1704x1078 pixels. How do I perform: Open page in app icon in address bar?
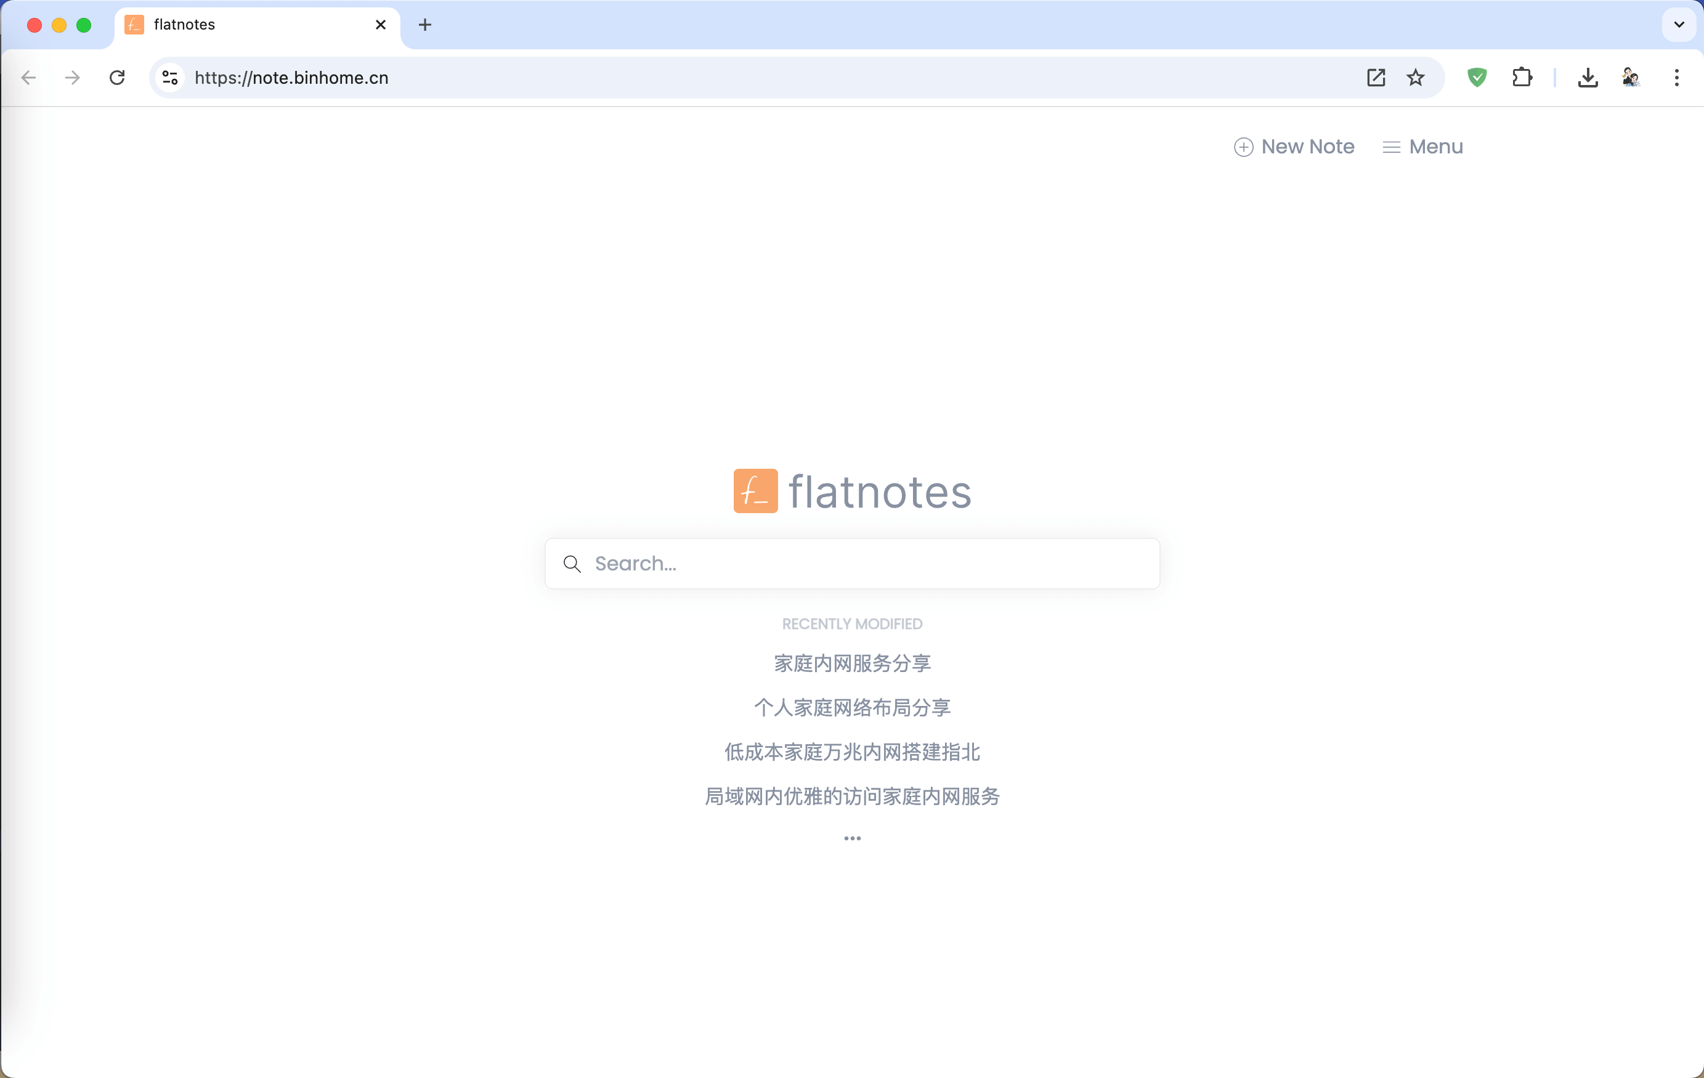pyautogui.click(x=1376, y=78)
